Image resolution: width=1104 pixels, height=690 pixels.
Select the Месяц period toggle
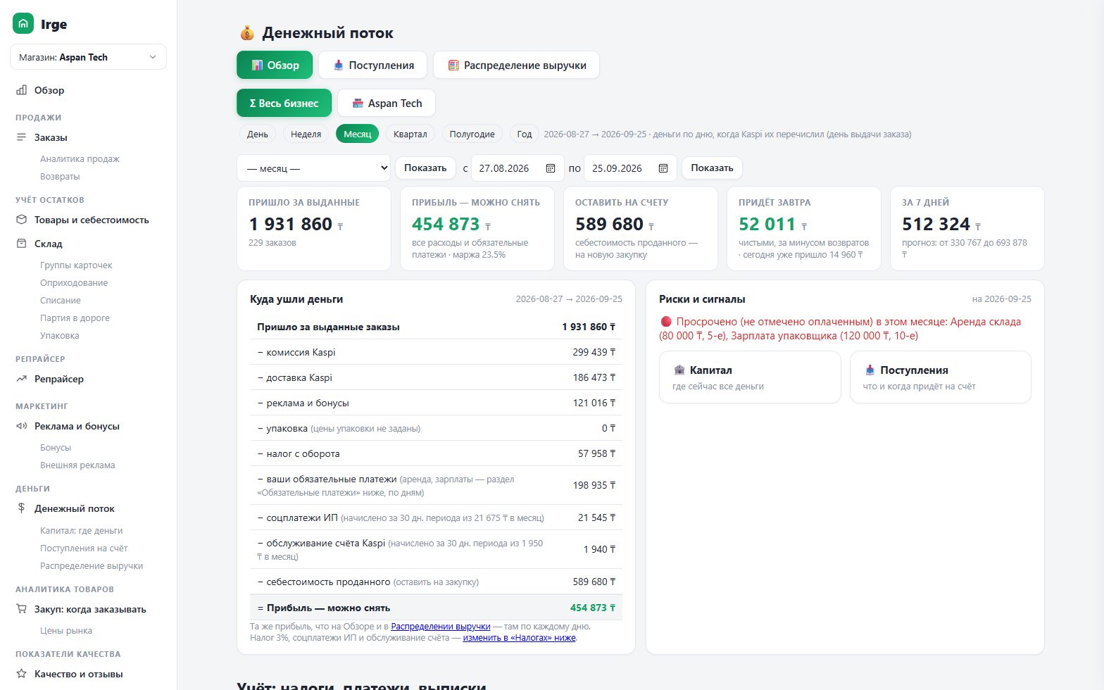point(358,134)
